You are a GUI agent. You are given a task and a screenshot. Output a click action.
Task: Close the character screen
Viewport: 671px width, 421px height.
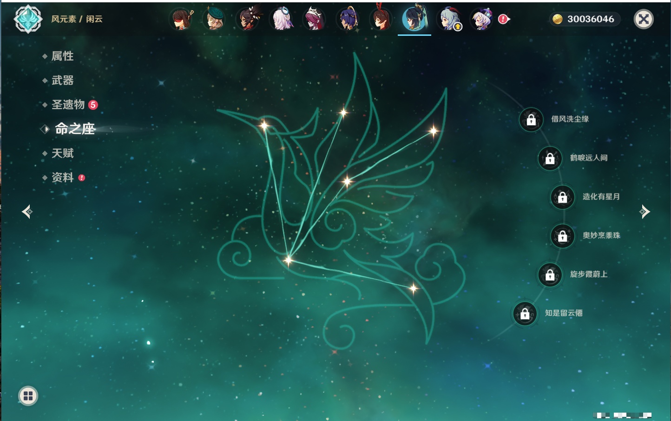[x=644, y=19]
